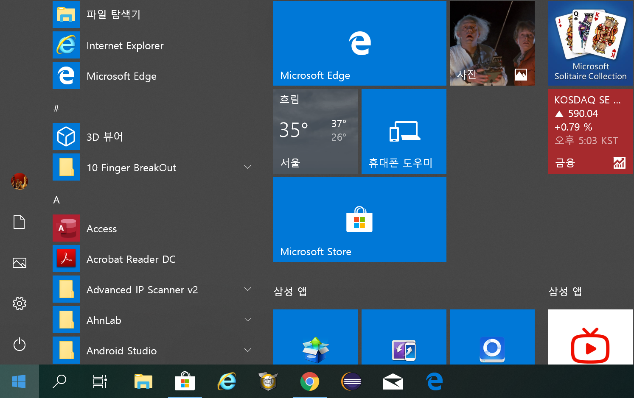Click the A letter group header
Viewport: 634px width, 398px height.
coord(56,200)
